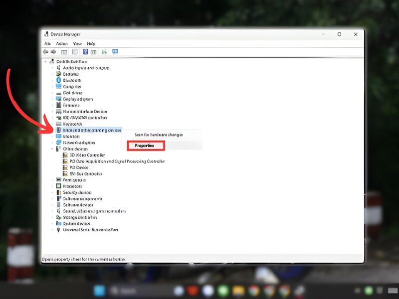Open the Action menu
Image resolution: width=399 pixels, height=299 pixels.
pos(61,44)
